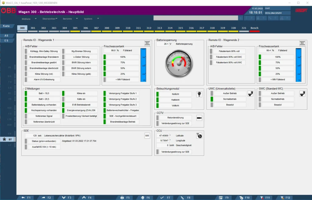The height and width of the screenshot is (200, 312).
Task: Click Brandmeldeanlage Brandalarm fault label
Action: click(44, 57)
